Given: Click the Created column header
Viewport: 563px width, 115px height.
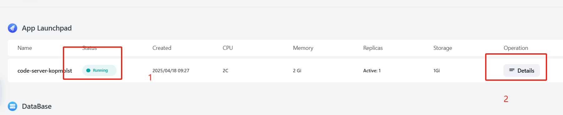Looking at the screenshot, I should (162, 48).
